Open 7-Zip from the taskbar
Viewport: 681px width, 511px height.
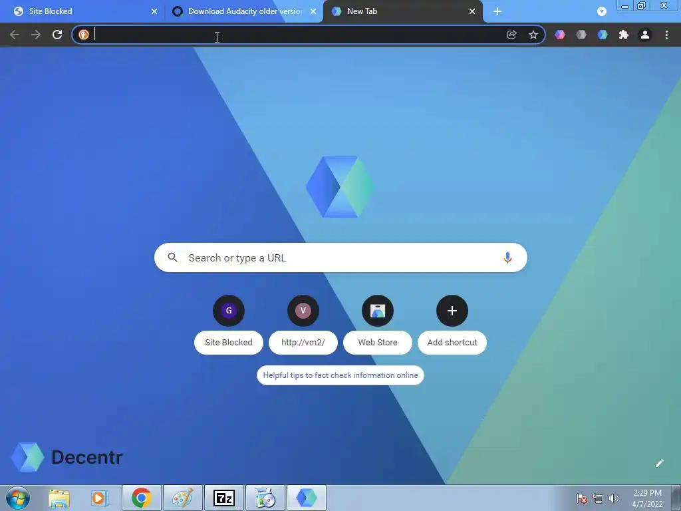pos(224,498)
